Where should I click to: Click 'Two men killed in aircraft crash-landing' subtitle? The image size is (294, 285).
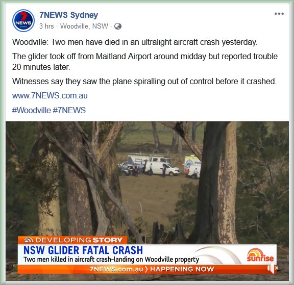(x=111, y=260)
